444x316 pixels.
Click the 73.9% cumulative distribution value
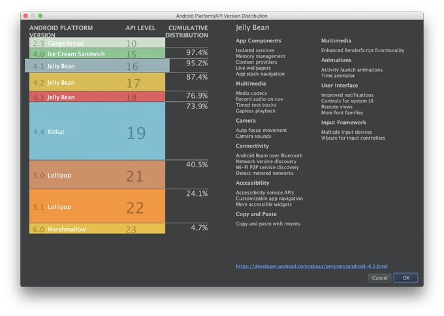tap(197, 106)
